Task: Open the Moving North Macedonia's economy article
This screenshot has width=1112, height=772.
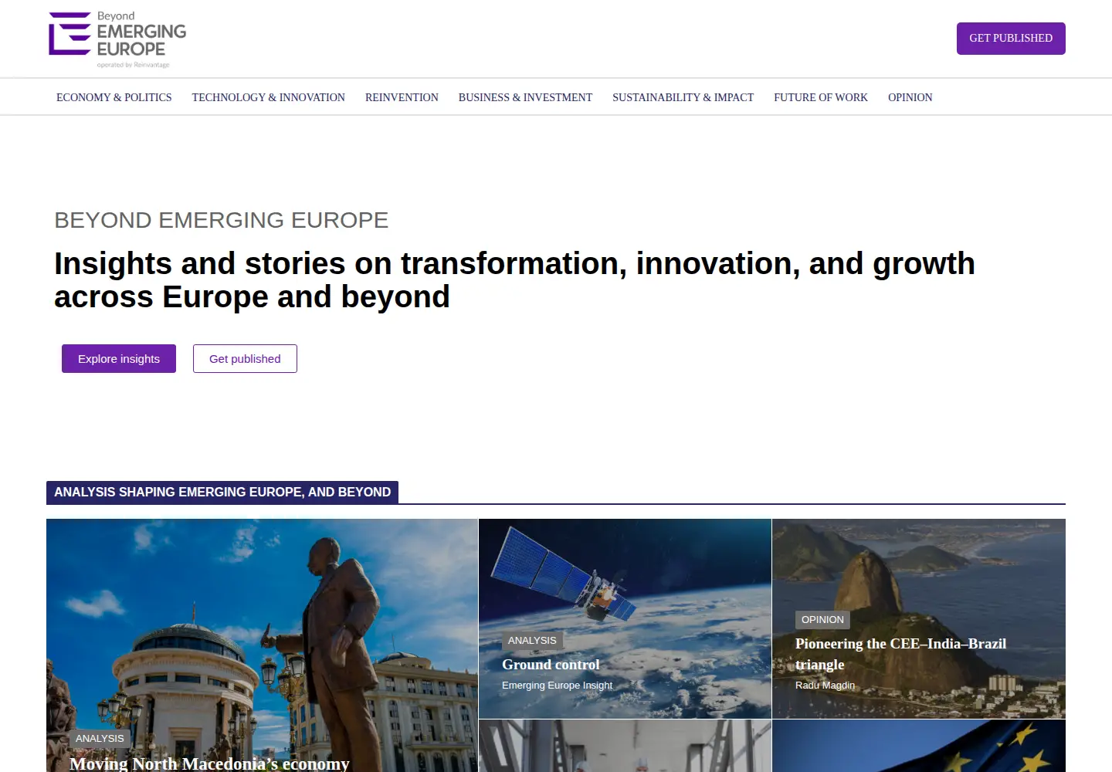Action: [x=209, y=764]
